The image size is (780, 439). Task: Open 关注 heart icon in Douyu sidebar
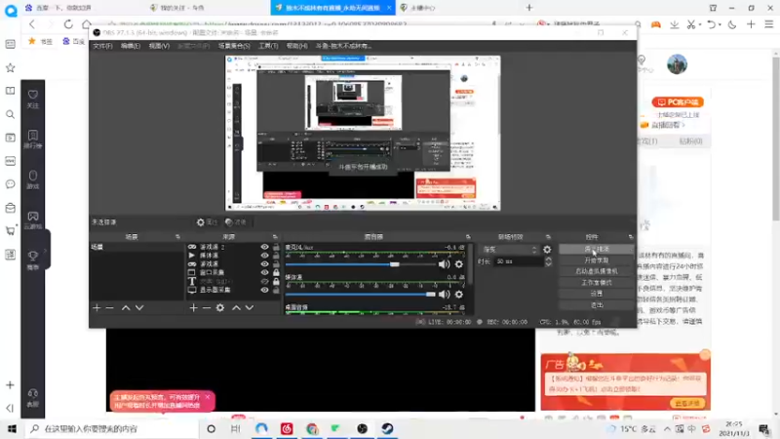[x=33, y=99]
